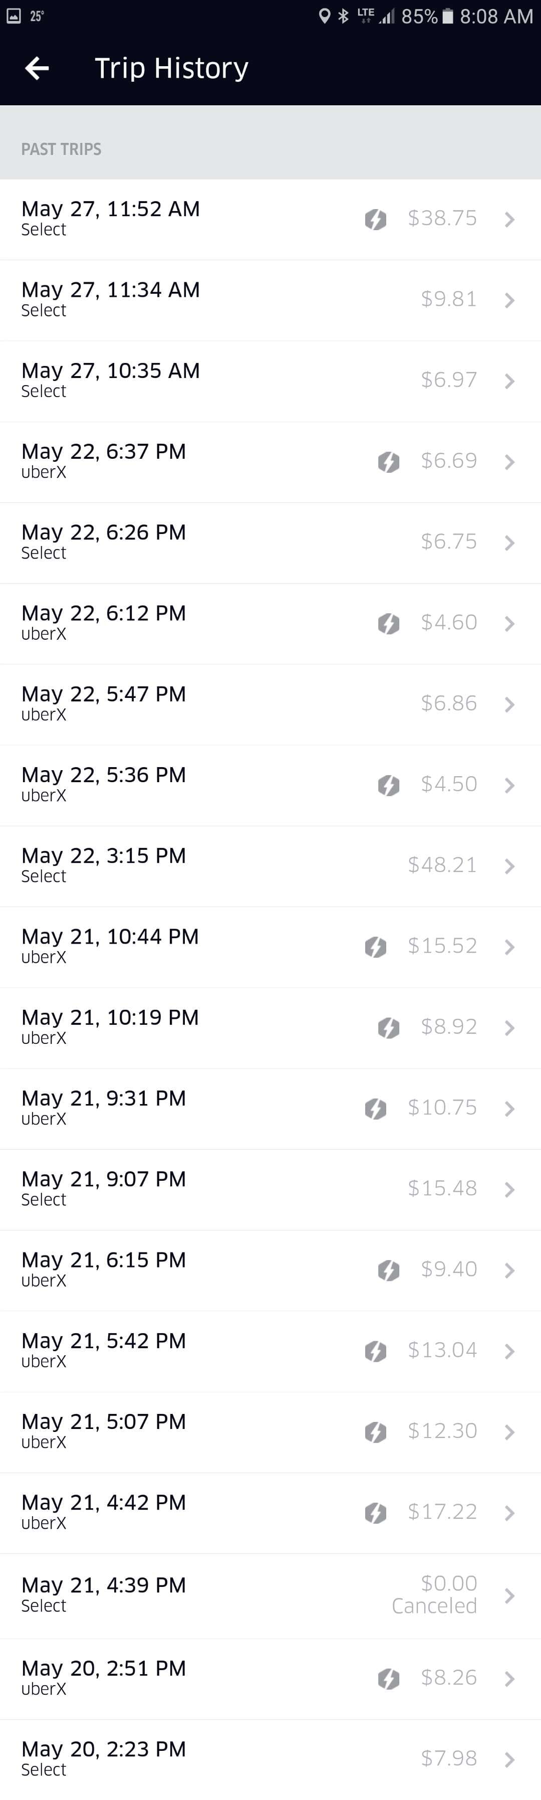Tap lightning bolt icon beside $4.60 fare

tap(389, 623)
